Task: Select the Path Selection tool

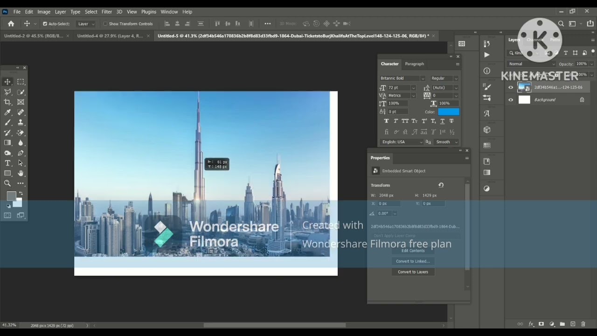Action: pos(21,163)
